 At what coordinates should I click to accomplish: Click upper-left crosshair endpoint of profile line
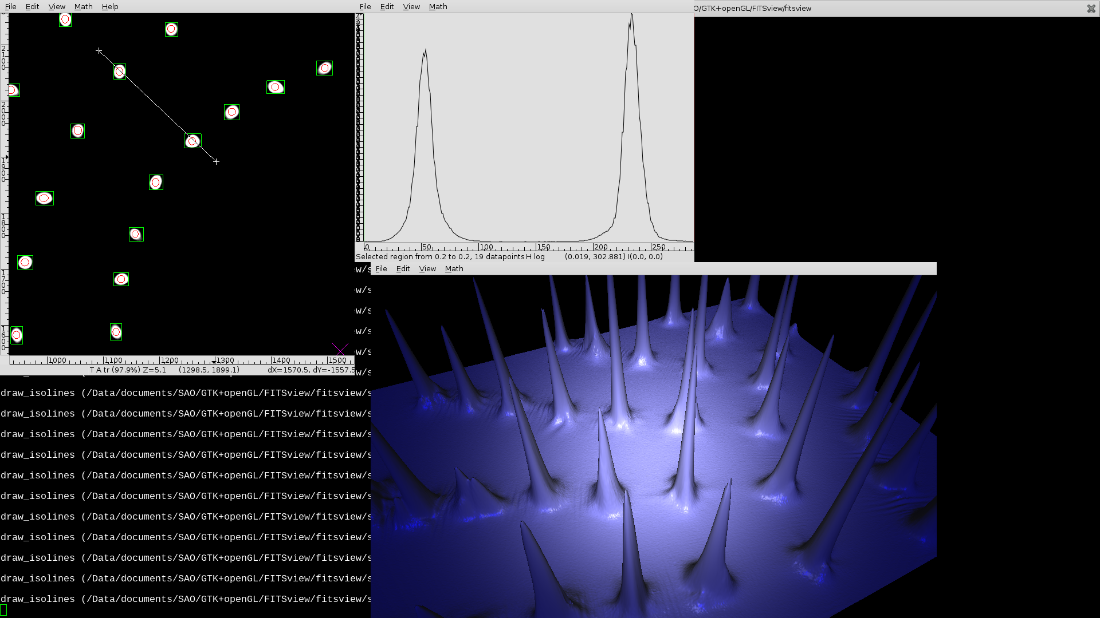(x=99, y=51)
